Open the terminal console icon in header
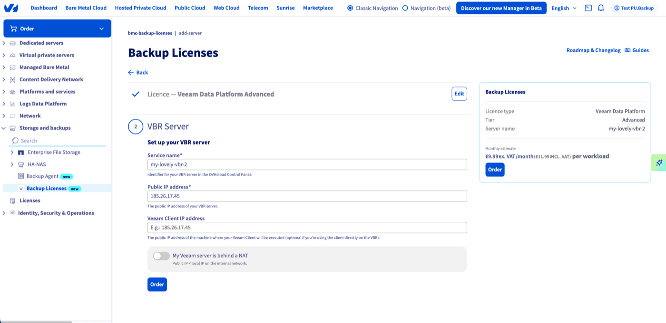This screenshot has height=323, width=666. click(x=588, y=8)
